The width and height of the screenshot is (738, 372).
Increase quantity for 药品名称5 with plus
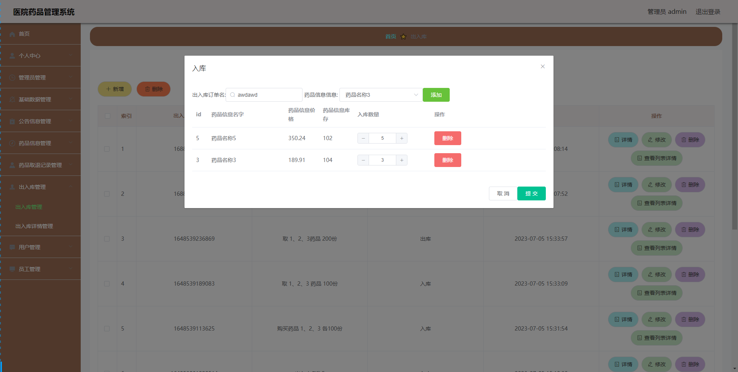[x=402, y=138]
